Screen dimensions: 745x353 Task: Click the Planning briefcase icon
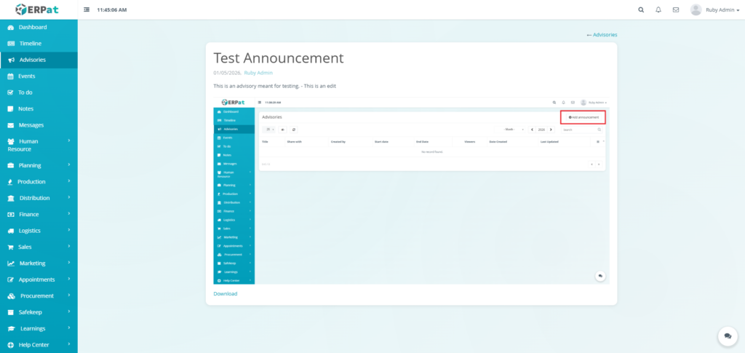(10, 166)
